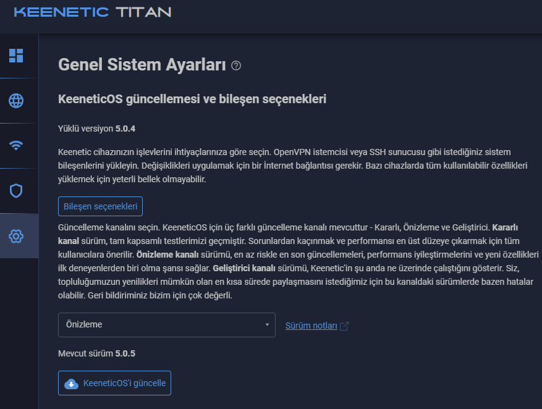Screen dimensions: 542x409
Task: Click the external link icon next to Sürüm notları
Action: [x=344, y=326]
